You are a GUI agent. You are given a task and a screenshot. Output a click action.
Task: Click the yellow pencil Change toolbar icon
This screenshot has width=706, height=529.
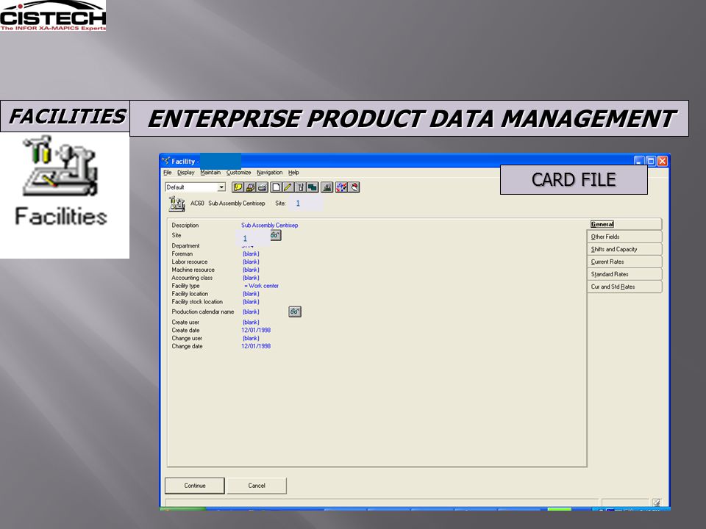pyautogui.click(x=288, y=187)
